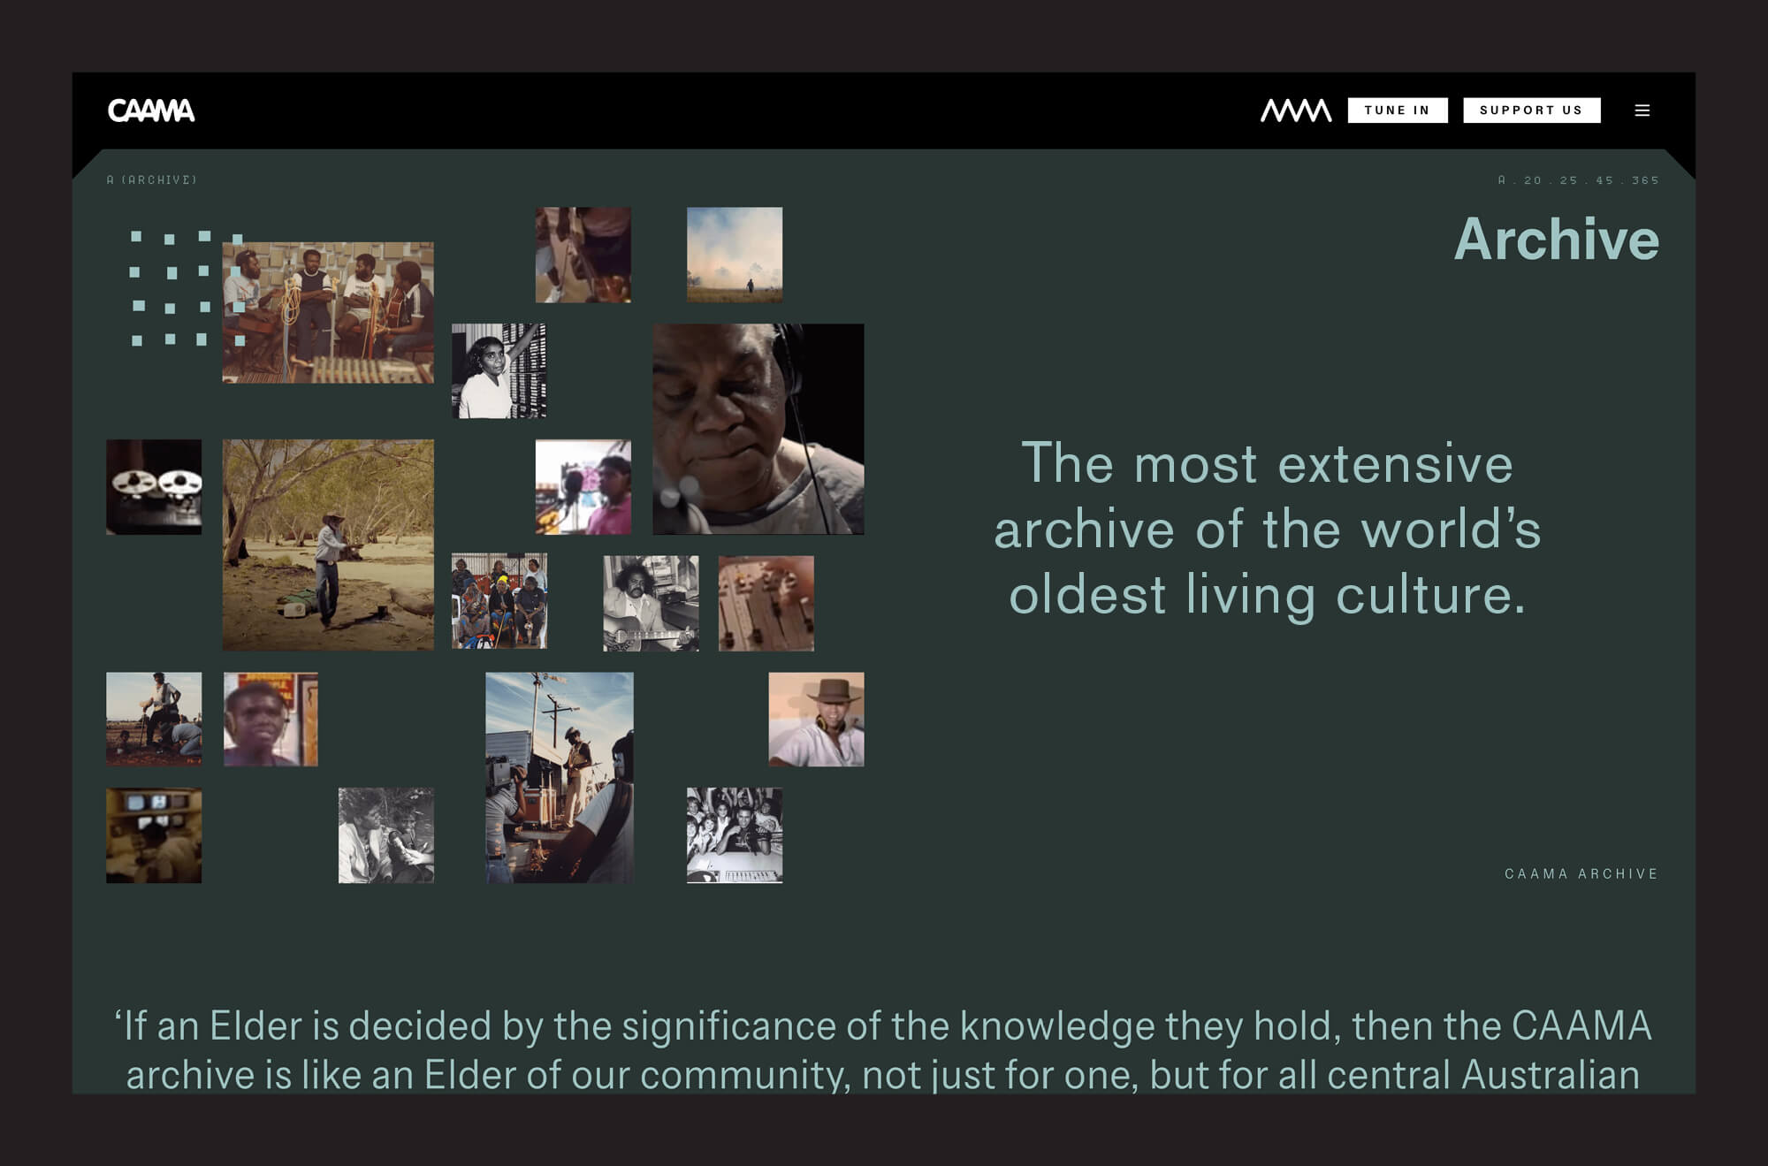The height and width of the screenshot is (1166, 1768).
Task: Select the mixing console faders thumbnail
Action: 766,604
